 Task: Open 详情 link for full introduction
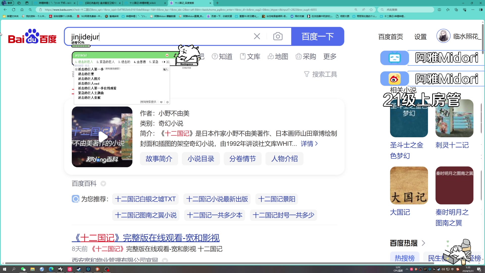(x=309, y=144)
